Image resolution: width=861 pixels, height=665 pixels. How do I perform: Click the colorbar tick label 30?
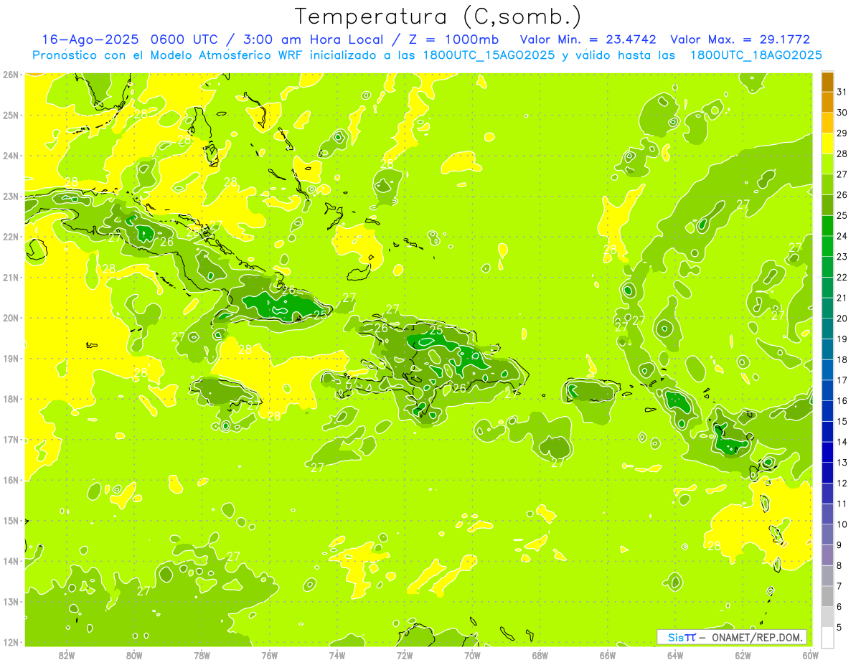[842, 113]
